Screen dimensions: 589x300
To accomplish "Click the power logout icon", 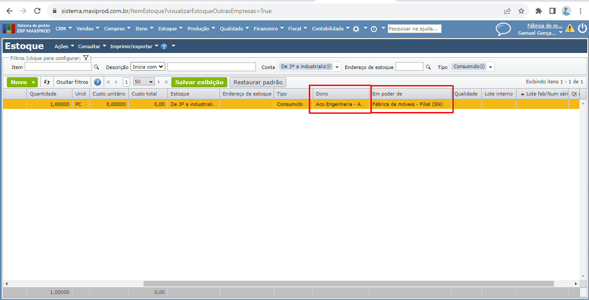I will 582,28.
